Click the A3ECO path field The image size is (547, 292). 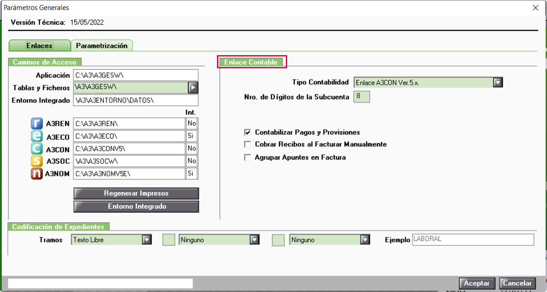click(129, 136)
